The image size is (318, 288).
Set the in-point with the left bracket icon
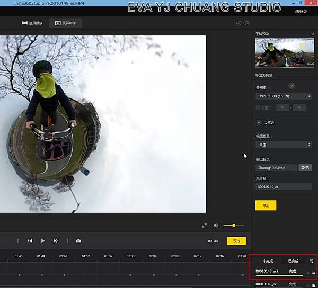point(18,241)
